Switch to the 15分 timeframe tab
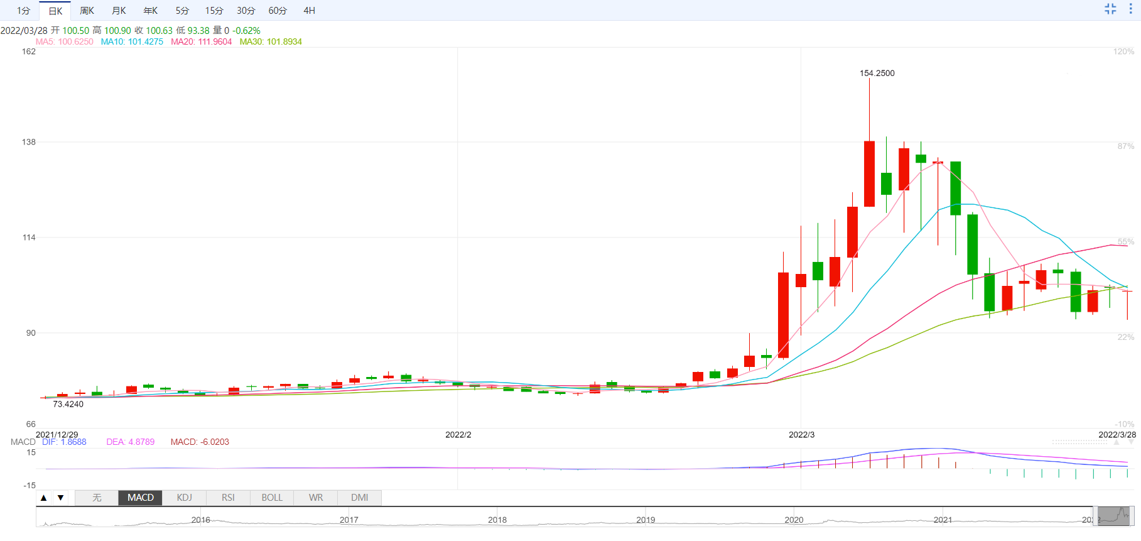 click(214, 11)
